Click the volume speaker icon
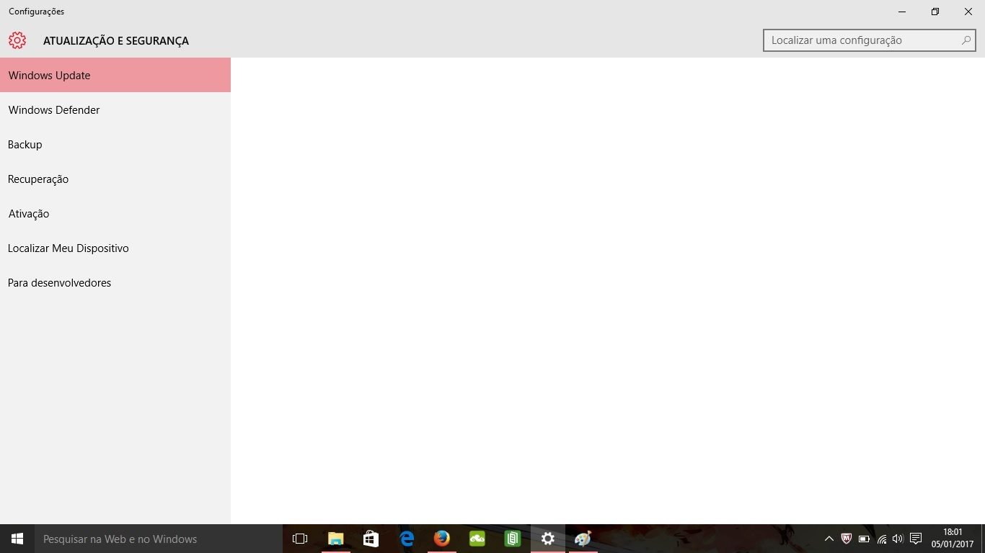 pyautogui.click(x=898, y=539)
